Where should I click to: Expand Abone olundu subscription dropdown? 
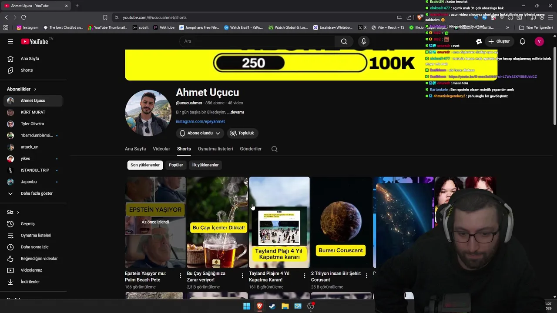200,133
